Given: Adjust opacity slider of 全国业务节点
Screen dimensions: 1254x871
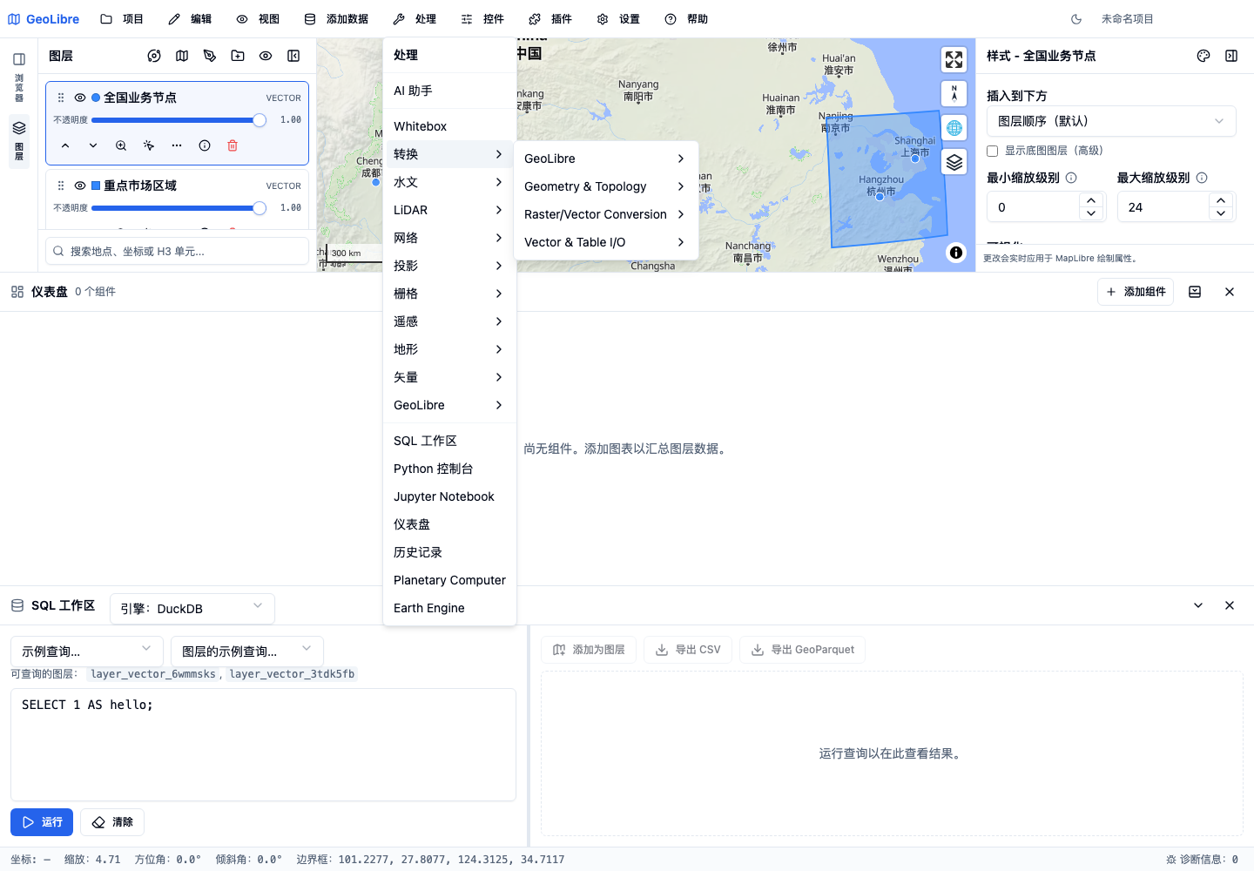Looking at the screenshot, I should coord(179,120).
